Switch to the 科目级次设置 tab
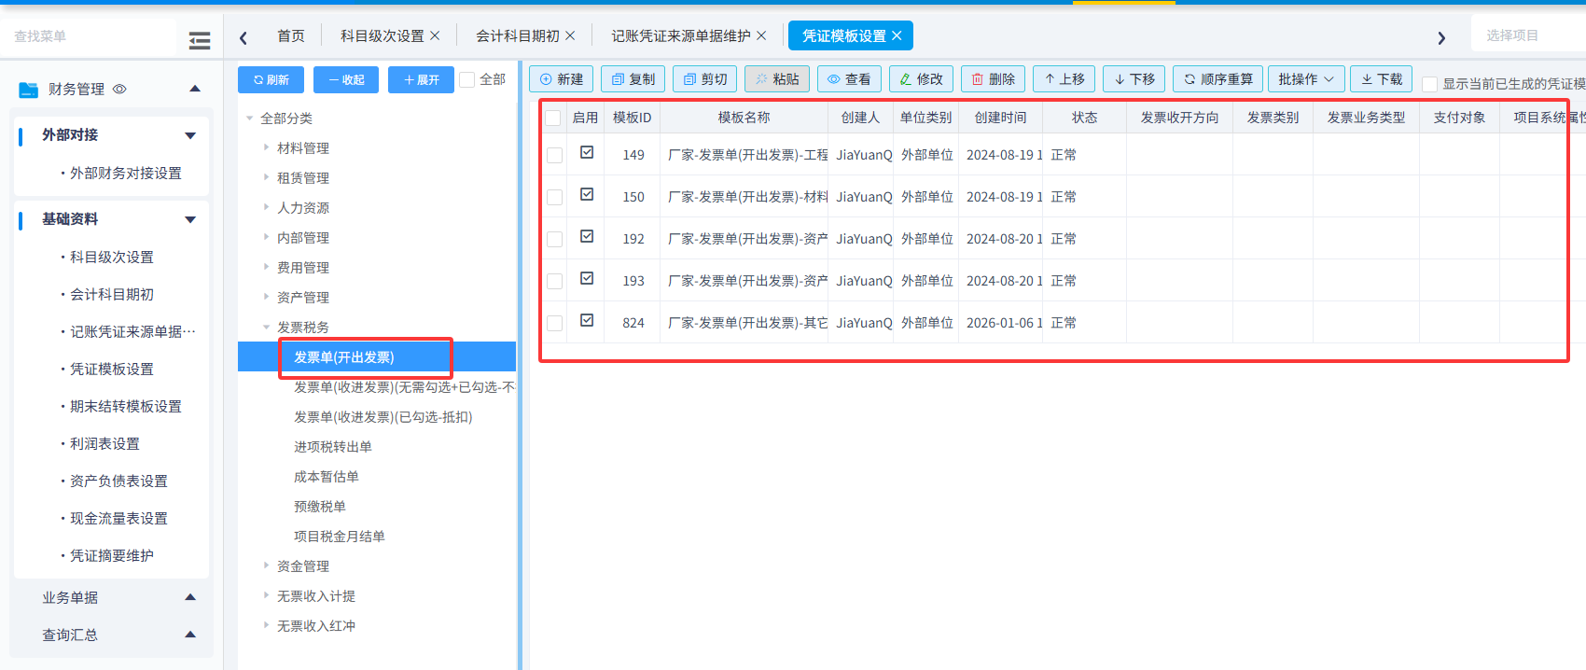The image size is (1586, 670). pyautogui.click(x=382, y=35)
